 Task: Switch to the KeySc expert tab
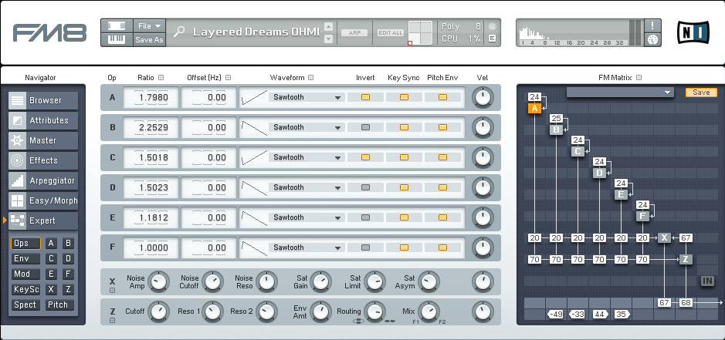26,290
